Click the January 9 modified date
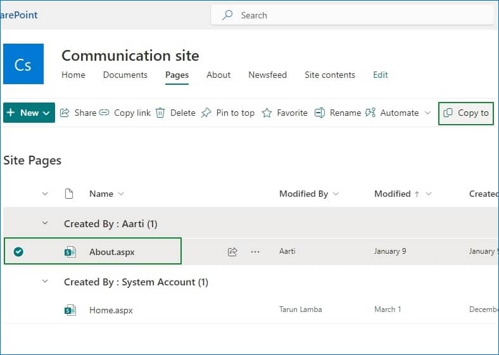Image resolution: width=499 pixels, height=355 pixels. [x=390, y=251]
